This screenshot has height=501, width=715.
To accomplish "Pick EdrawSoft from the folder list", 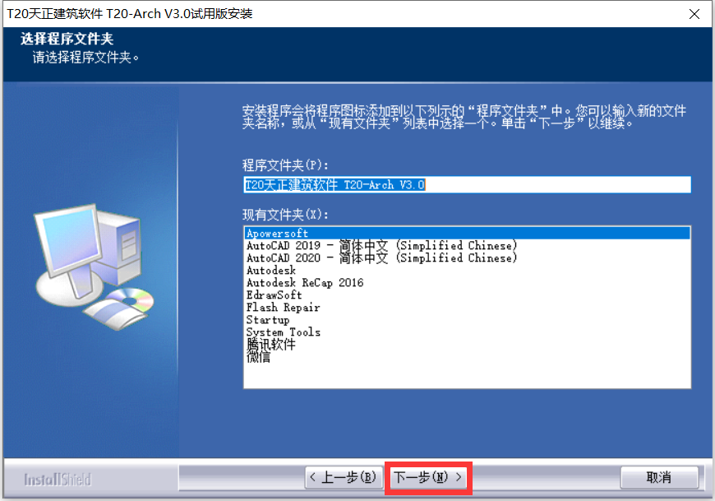I will tap(467, 295).
